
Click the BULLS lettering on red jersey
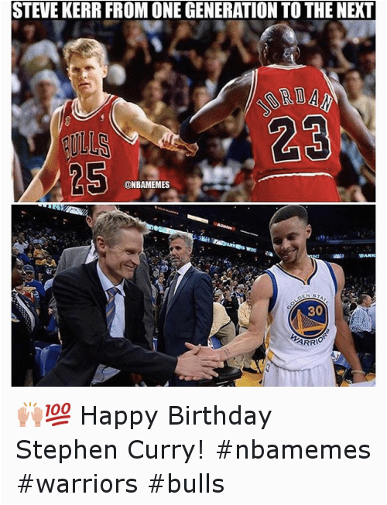86,145
